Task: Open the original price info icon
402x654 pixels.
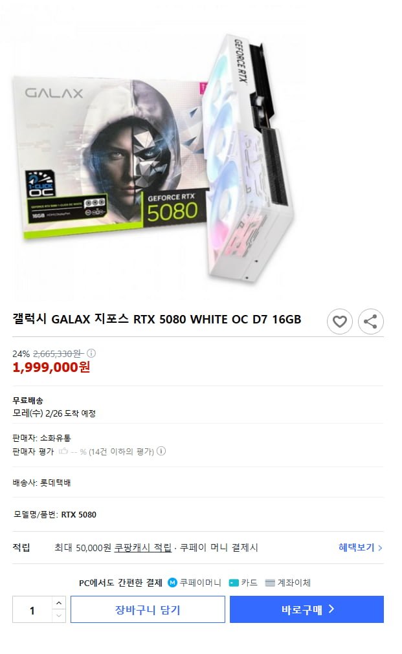Action: pyautogui.click(x=91, y=354)
